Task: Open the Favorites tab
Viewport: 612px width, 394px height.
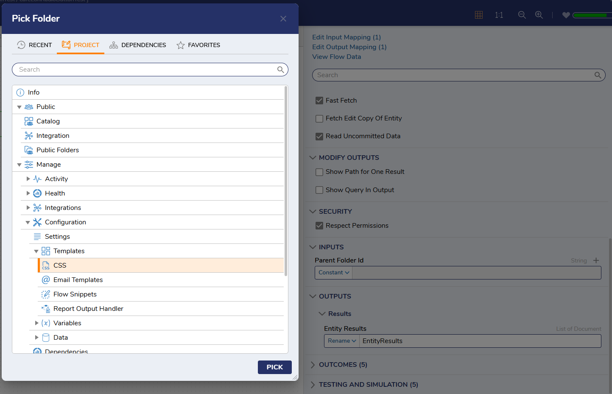Action: (198, 45)
